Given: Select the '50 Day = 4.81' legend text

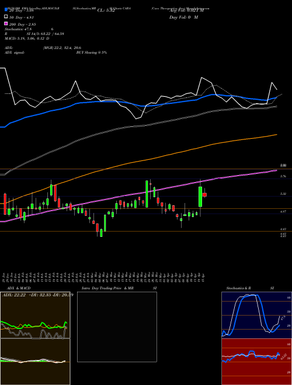Looking at the screenshot, I should pyautogui.click(x=22, y=17).
